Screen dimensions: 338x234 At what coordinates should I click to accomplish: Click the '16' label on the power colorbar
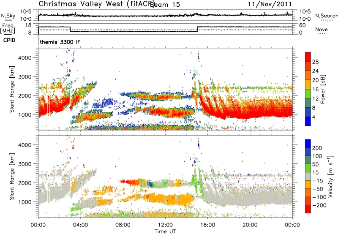click(315, 90)
